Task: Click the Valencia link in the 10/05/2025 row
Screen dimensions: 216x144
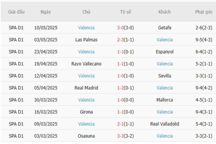Action: (86, 28)
